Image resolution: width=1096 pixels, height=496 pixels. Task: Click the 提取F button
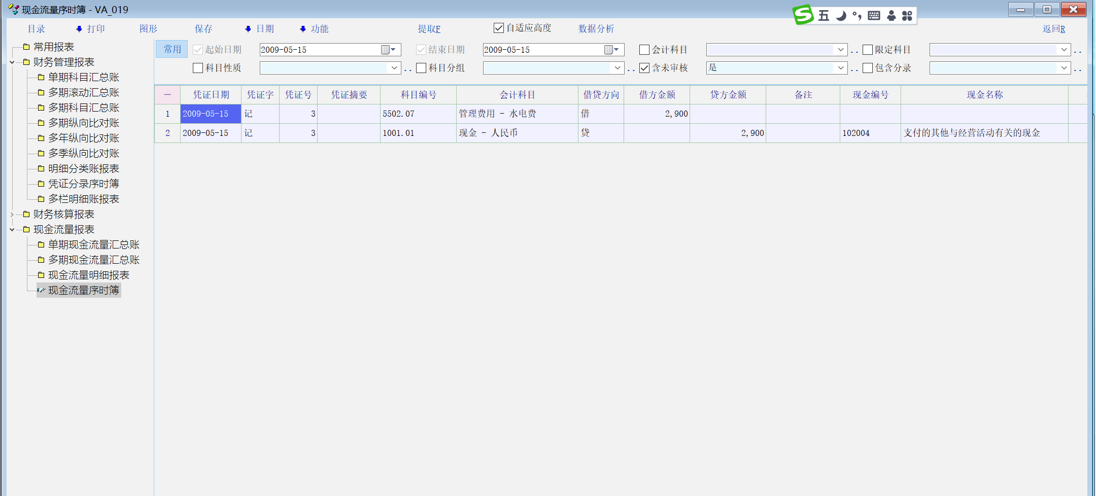[429, 29]
